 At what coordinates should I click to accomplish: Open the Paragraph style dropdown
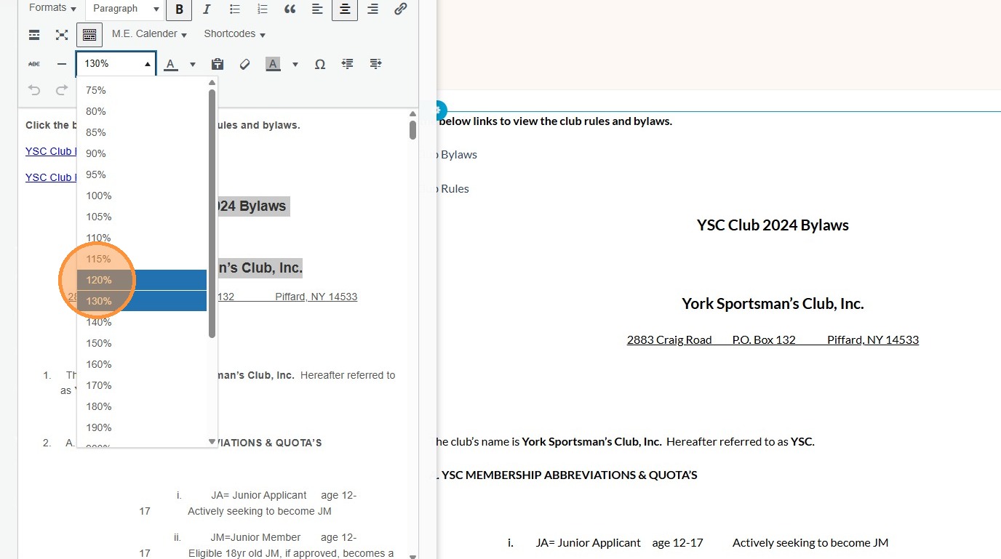click(x=126, y=9)
